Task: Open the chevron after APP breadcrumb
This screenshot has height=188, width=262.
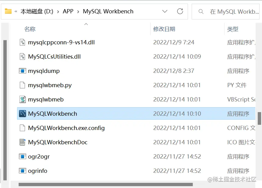Action: click(78, 12)
